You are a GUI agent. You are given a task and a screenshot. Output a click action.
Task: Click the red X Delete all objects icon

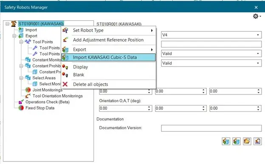[65, 84]
